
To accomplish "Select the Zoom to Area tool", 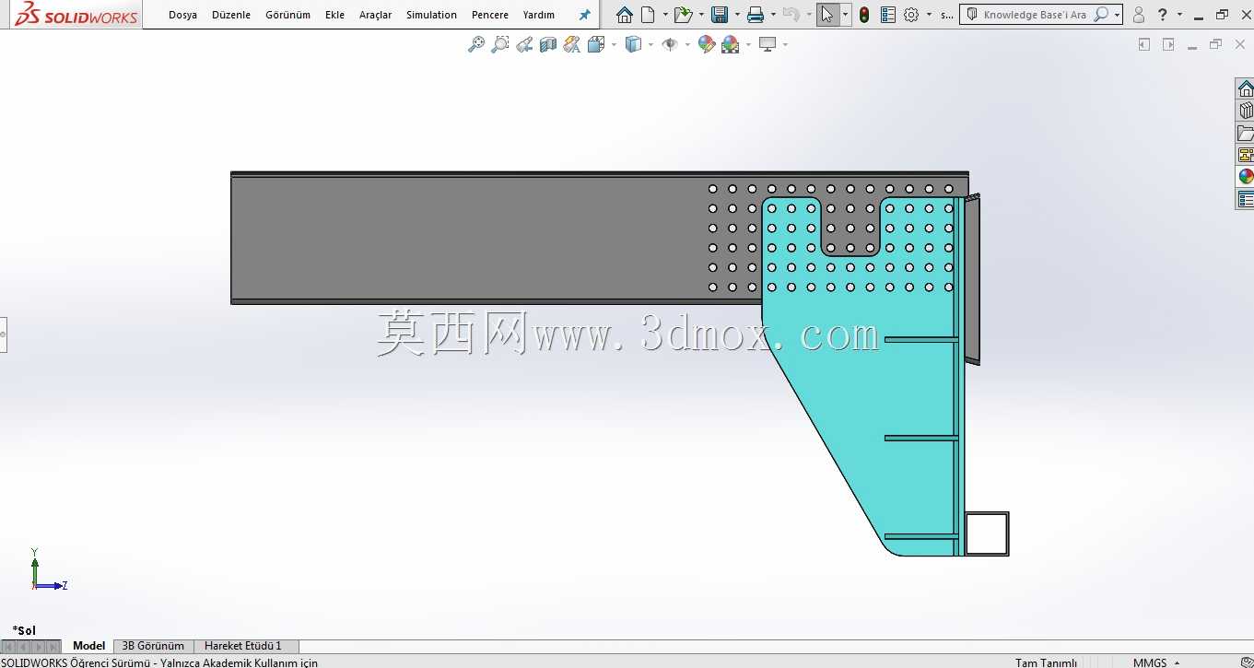I will (500, 44).
